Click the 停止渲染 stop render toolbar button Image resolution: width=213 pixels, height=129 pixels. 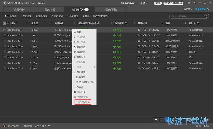click(26, 16)
